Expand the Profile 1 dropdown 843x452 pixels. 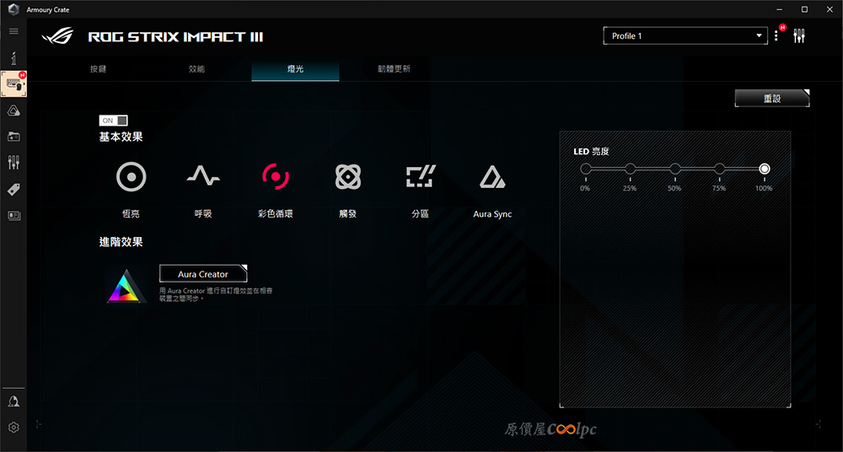pos(685,36)
